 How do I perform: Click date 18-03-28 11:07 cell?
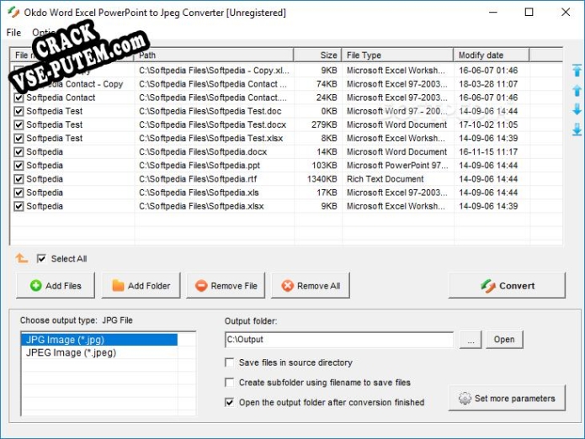(x=488, y=84)
